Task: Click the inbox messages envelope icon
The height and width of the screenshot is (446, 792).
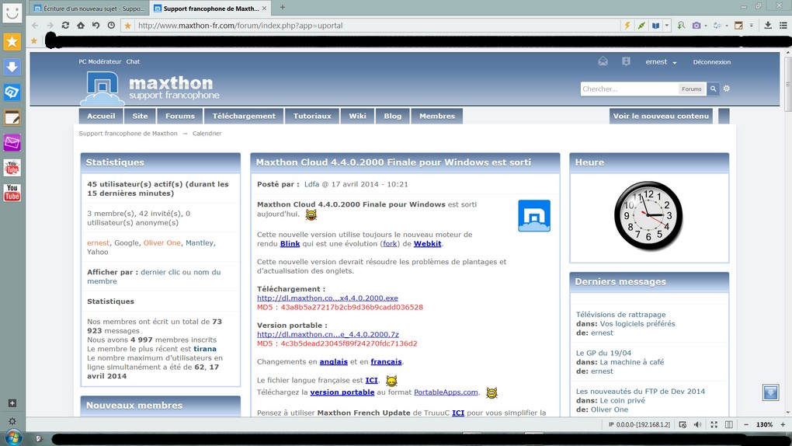Action: [603, 61]
